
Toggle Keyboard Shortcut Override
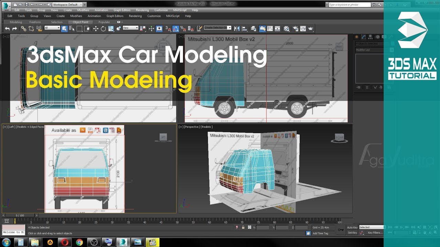[159, 29]
